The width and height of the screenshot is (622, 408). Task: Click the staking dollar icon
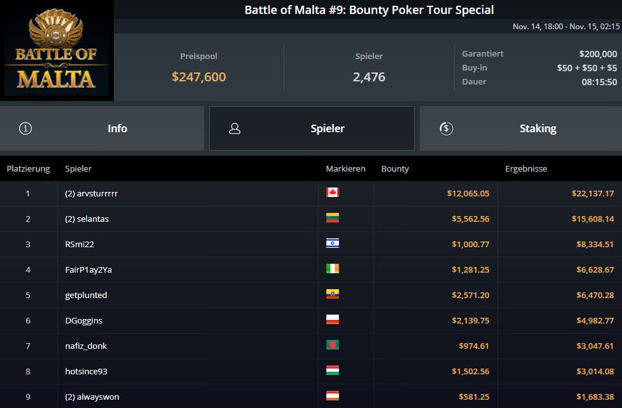[446, 128]
